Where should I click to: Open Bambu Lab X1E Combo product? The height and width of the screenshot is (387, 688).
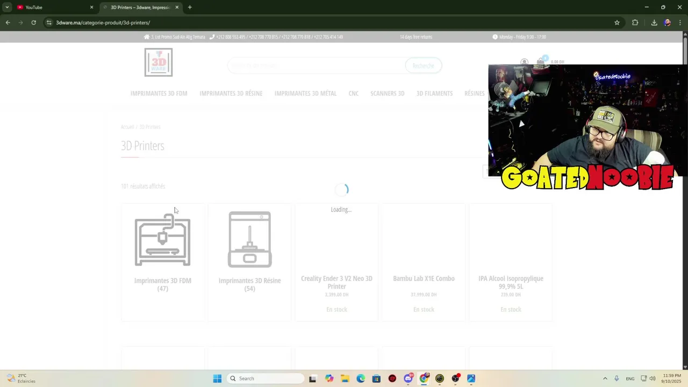[x=424, y=278]
